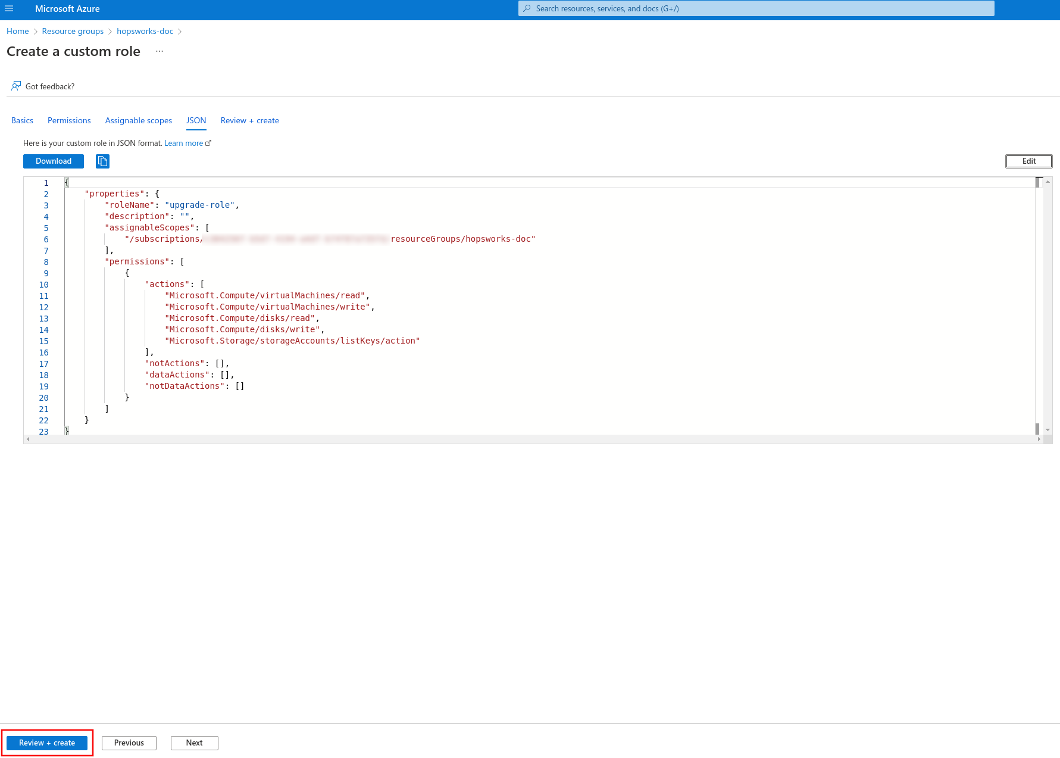1060x758 pixels.
Task: Click the horizontal scrollbar's right arrow
Action: 1039,439
